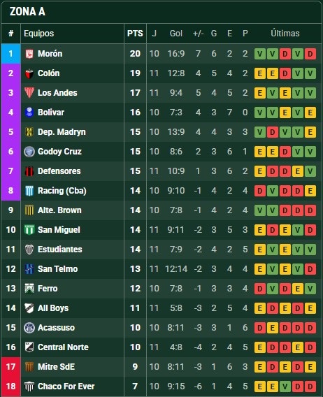The image size is (323, 397).
Task: Open the Dep. Madryn team link
Action: click(62, 132)
